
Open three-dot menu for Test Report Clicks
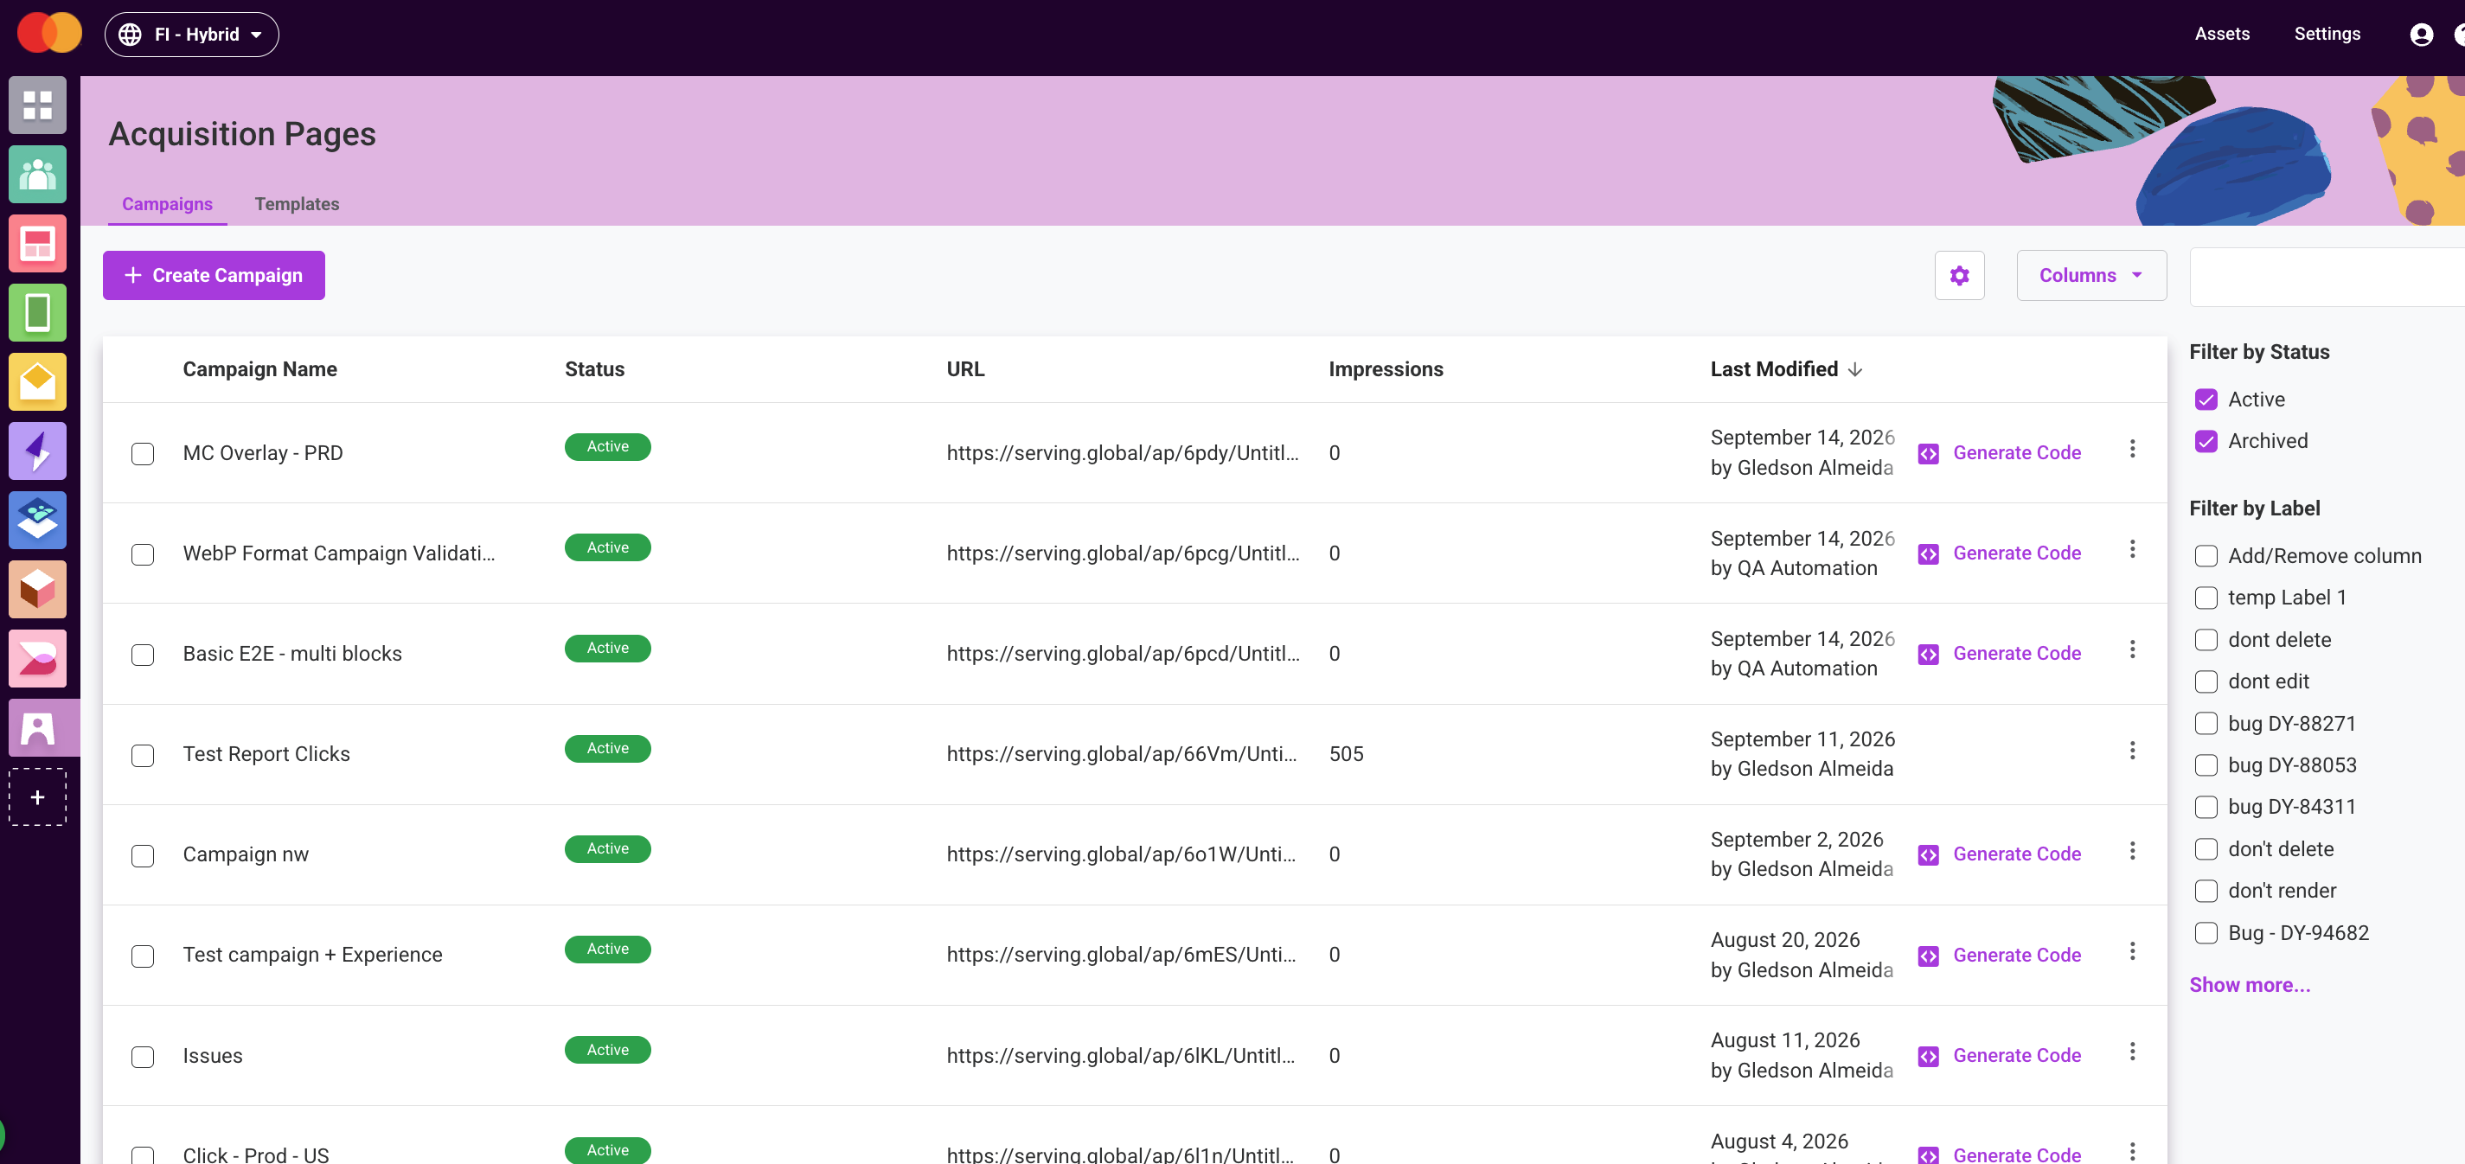click(x=2132, y=750)
